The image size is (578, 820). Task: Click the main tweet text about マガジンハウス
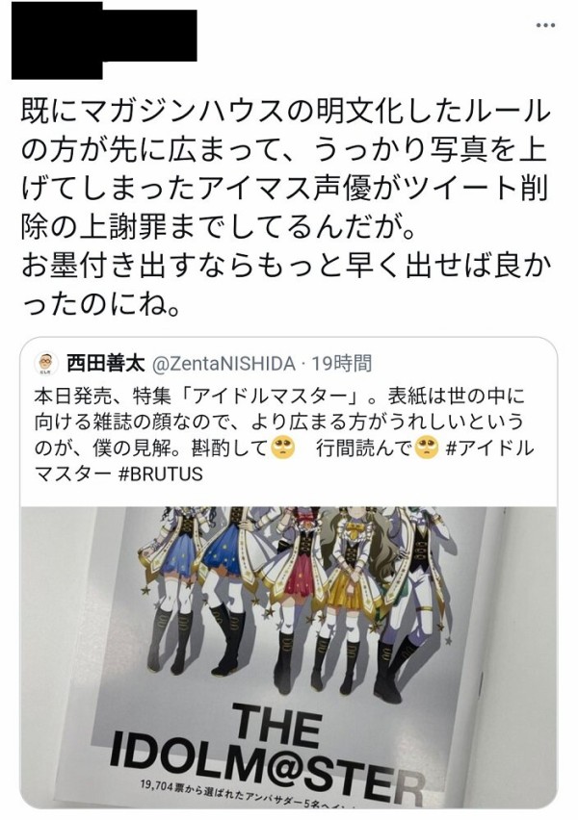pyautogui.click(x=285, y=209)
